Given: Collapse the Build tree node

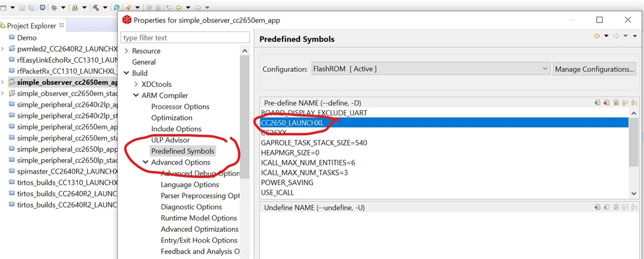Looking at the screenshot, I should click(126, 73).
